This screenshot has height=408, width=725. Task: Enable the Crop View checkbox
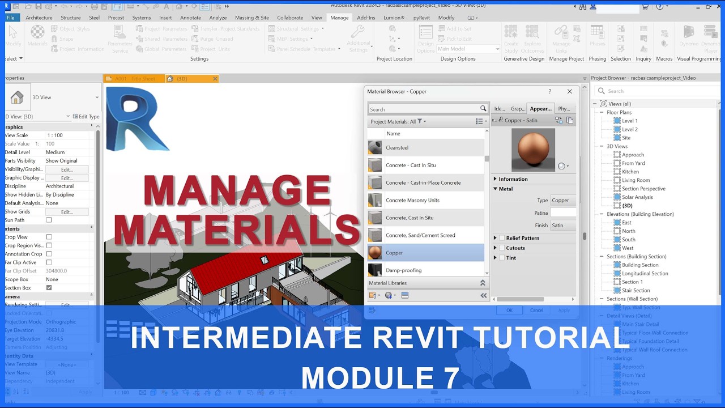pyautogui.click(x=49, y=237)
